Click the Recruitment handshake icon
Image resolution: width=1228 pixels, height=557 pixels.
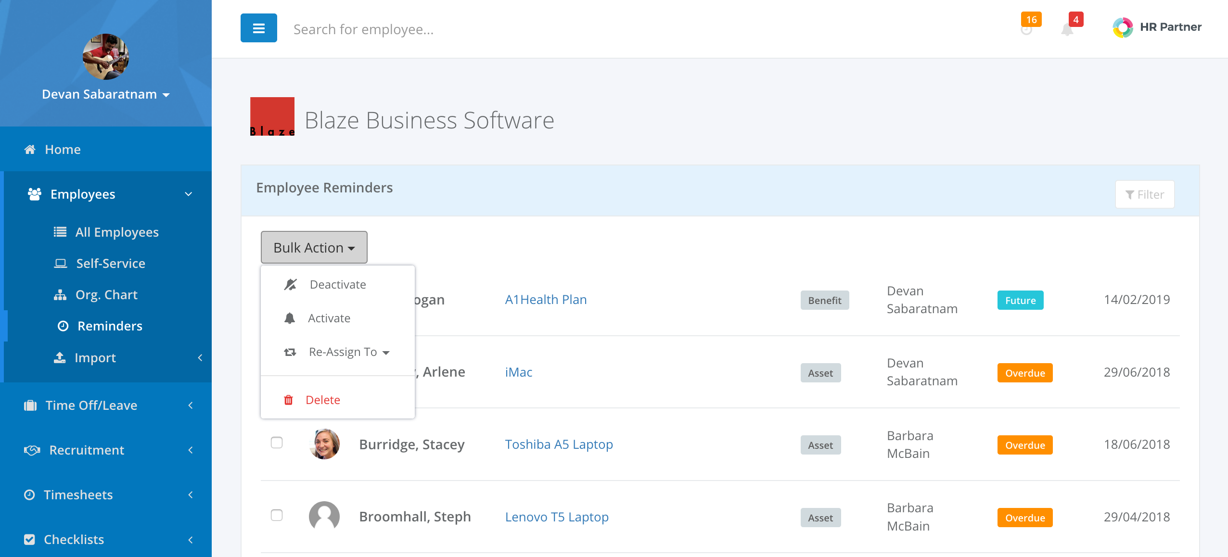pos(32,450)
